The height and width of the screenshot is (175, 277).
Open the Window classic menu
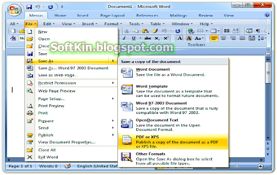(182, 24)
